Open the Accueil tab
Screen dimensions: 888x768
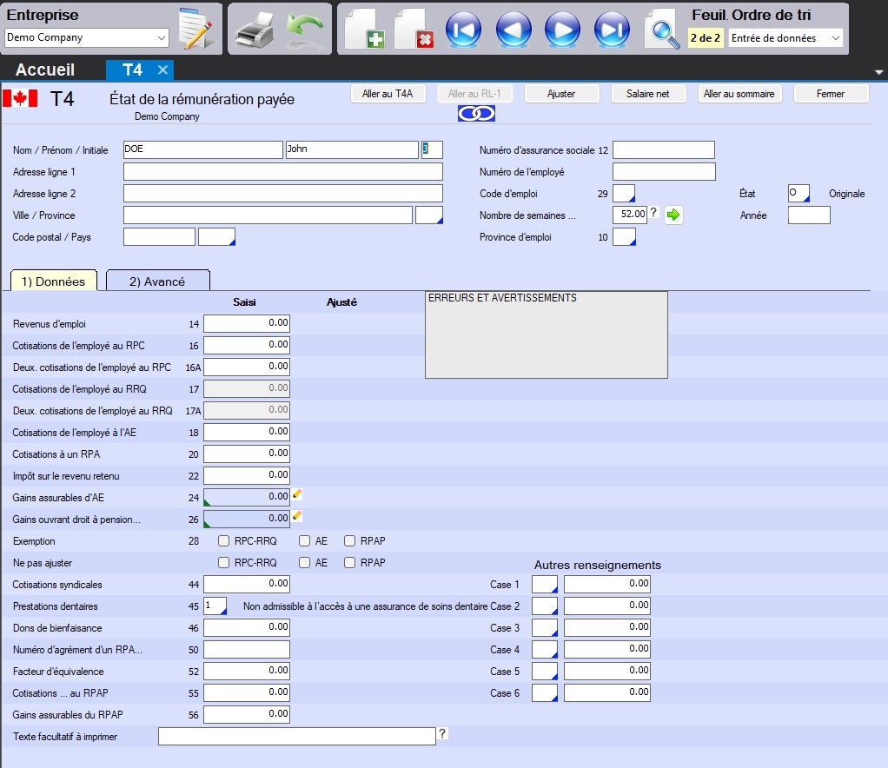[45, 70]
